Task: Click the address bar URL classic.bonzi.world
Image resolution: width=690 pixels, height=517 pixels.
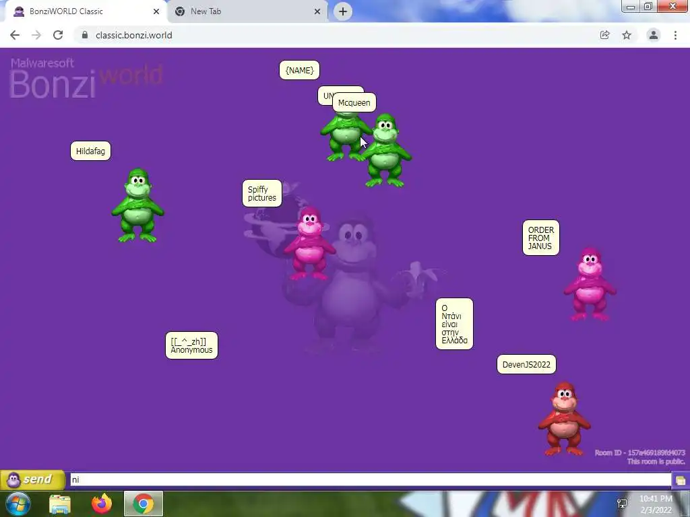Action: point(134,35)
